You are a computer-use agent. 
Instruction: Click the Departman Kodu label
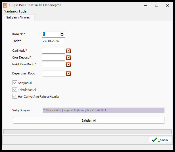pos(24,73)
